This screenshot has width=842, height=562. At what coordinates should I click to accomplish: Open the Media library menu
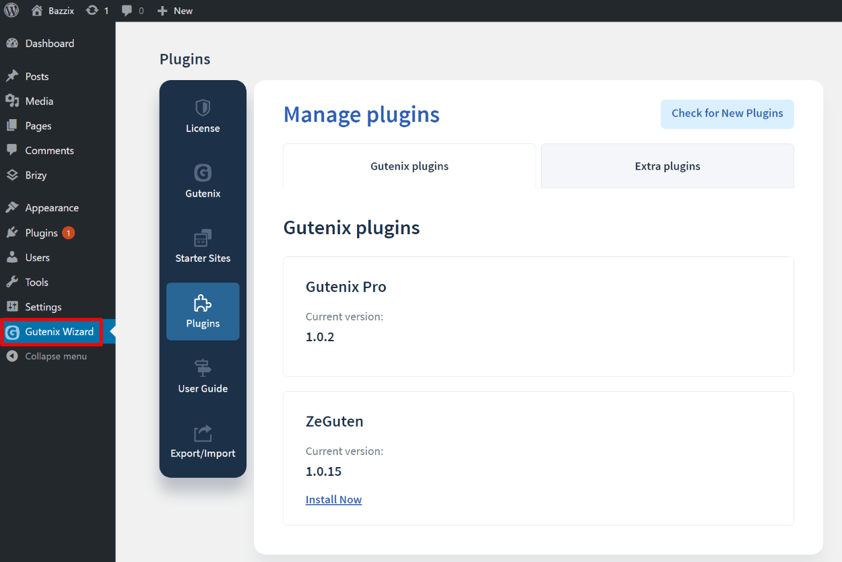tap(57, 101)
